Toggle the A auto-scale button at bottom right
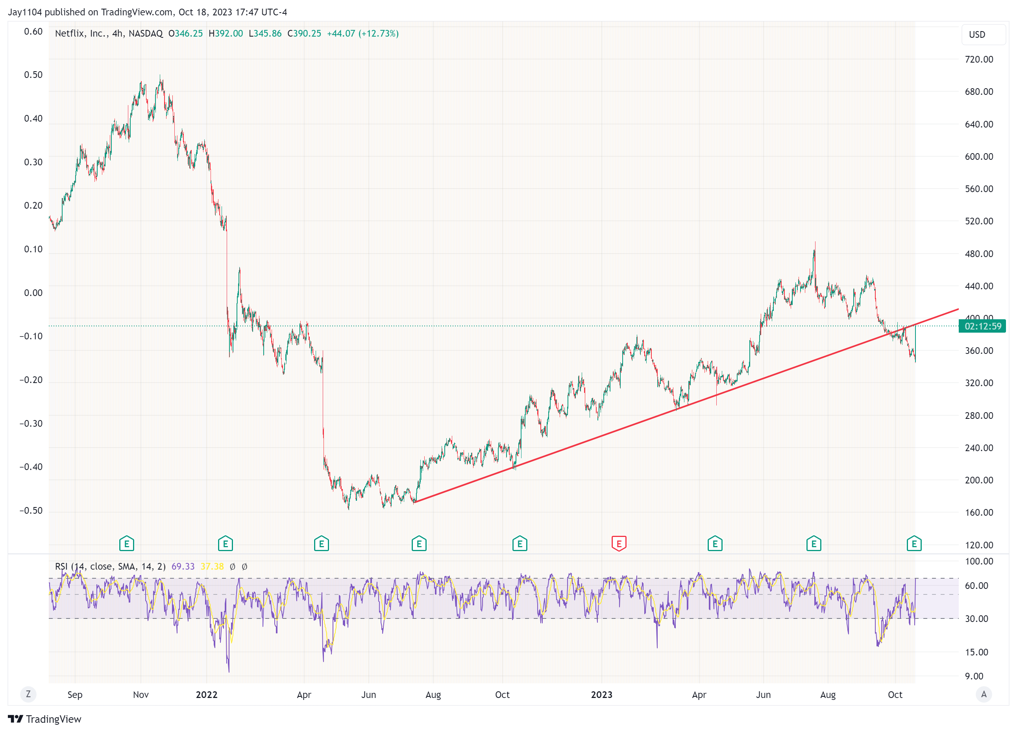Screen dimensions: 1017x733 tap(984, 694)
